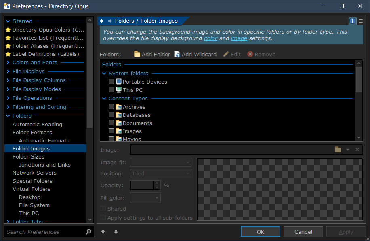Collapse the System folders group
This screenshot has width=370, height=241.
104,74
